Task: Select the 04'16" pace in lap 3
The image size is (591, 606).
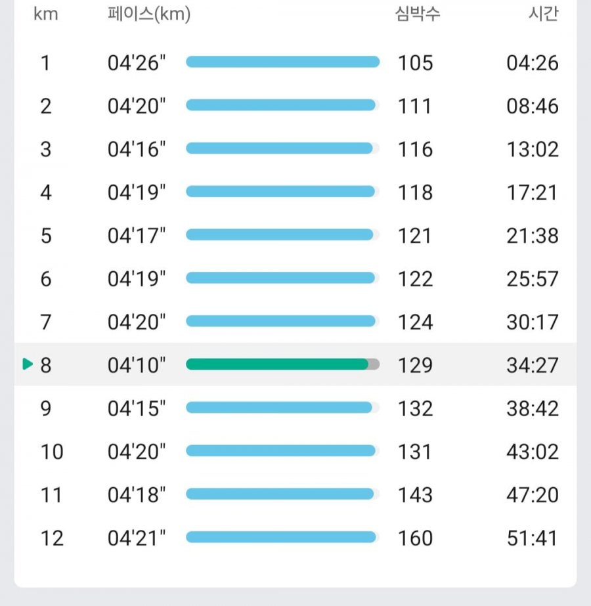Action: (137, 150)
